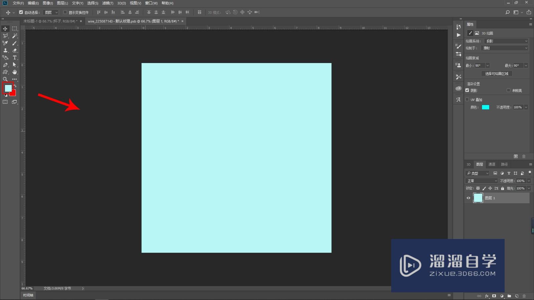Switch to the 通道 panel tab
Viewport: 534px width, 300px height.
pyautogui.click(x=492, y=164)
